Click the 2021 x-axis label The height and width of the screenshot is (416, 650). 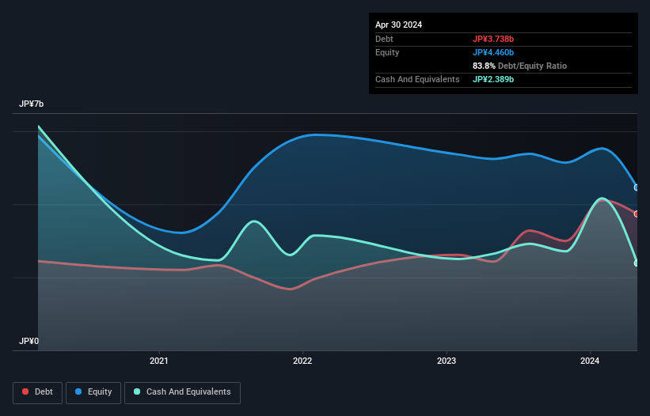(x=159, y=361)
